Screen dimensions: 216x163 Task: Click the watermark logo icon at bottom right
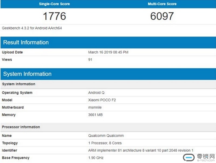190,157
